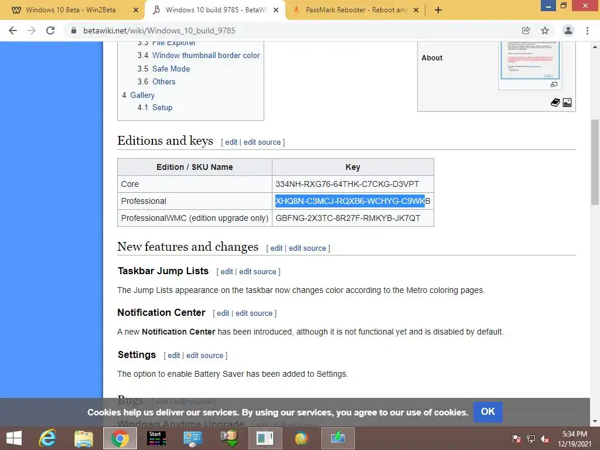Screen dimensions: 600x450
Task: Open the Start tiles app in taskbar
Action: [156, 438]
